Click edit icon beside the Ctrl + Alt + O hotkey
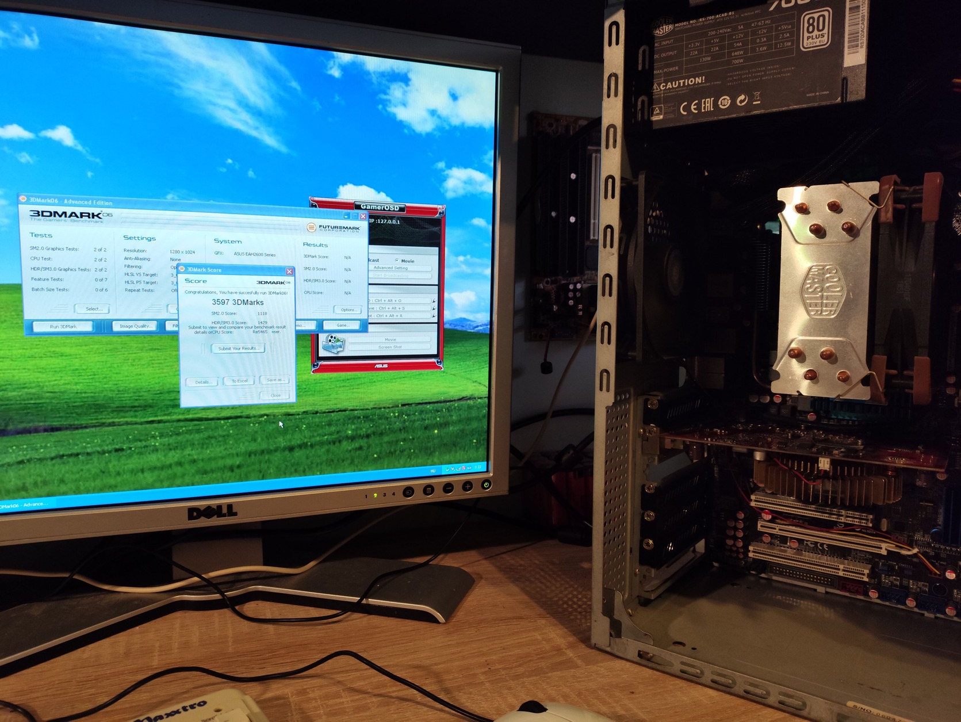This screenshot has width=961, height=722. tap(434, 300)
